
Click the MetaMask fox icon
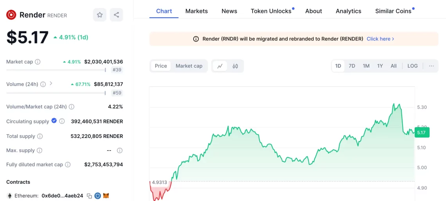pos(106,196)
